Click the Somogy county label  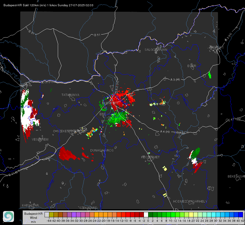pos(50,184)
